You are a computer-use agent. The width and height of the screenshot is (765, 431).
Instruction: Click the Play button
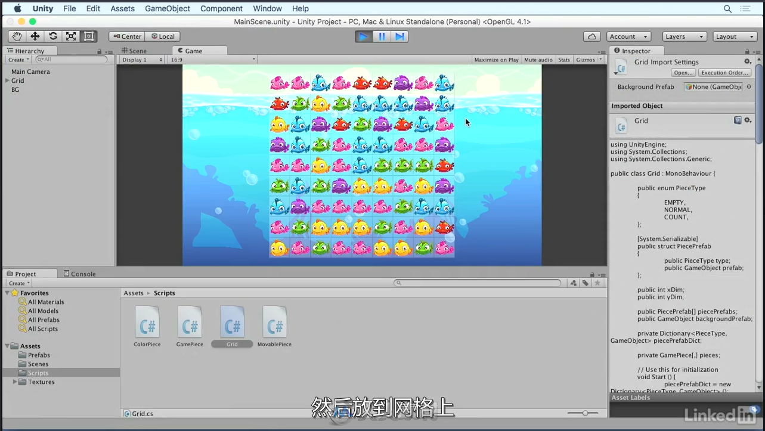(363, 36)
